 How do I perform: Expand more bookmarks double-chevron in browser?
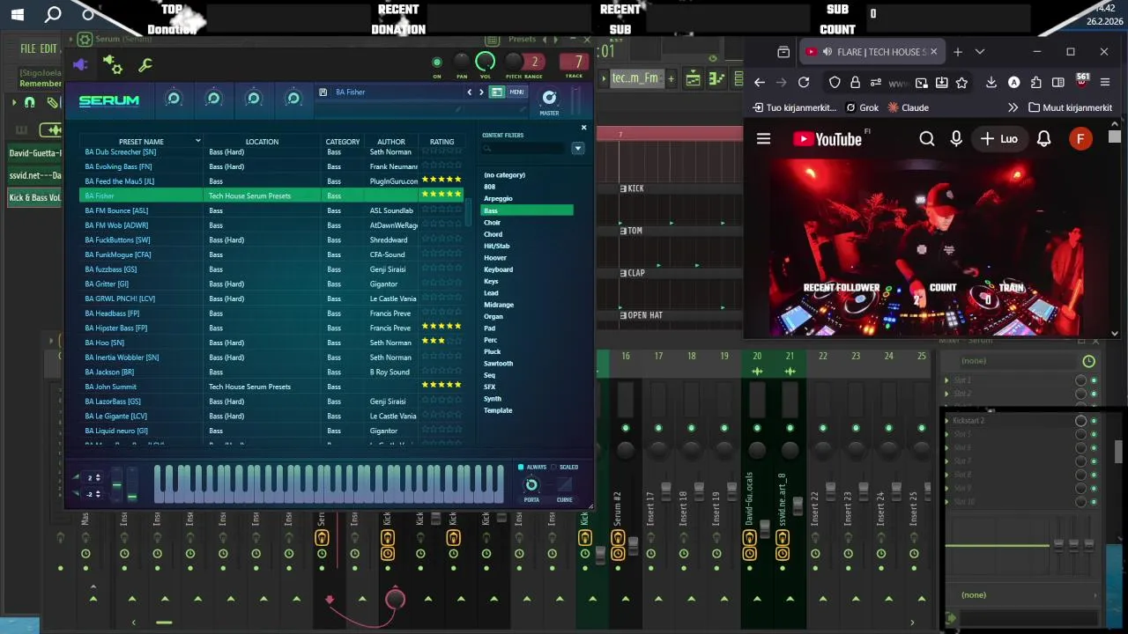1012,107
